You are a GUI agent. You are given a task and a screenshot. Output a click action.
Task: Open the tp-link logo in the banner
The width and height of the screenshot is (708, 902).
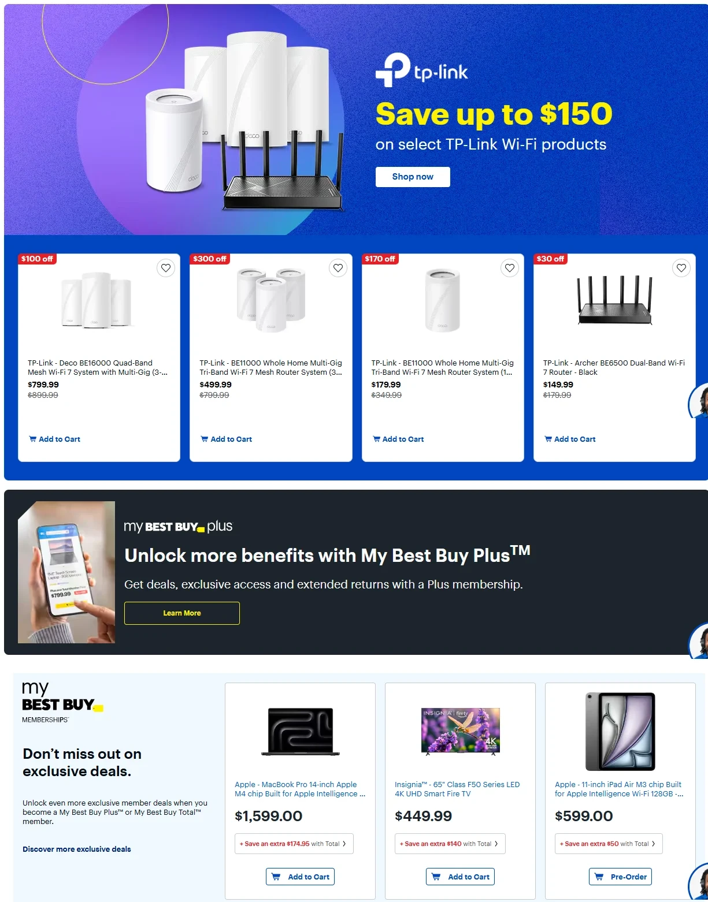pyautogui.click(x=422, y=70)
